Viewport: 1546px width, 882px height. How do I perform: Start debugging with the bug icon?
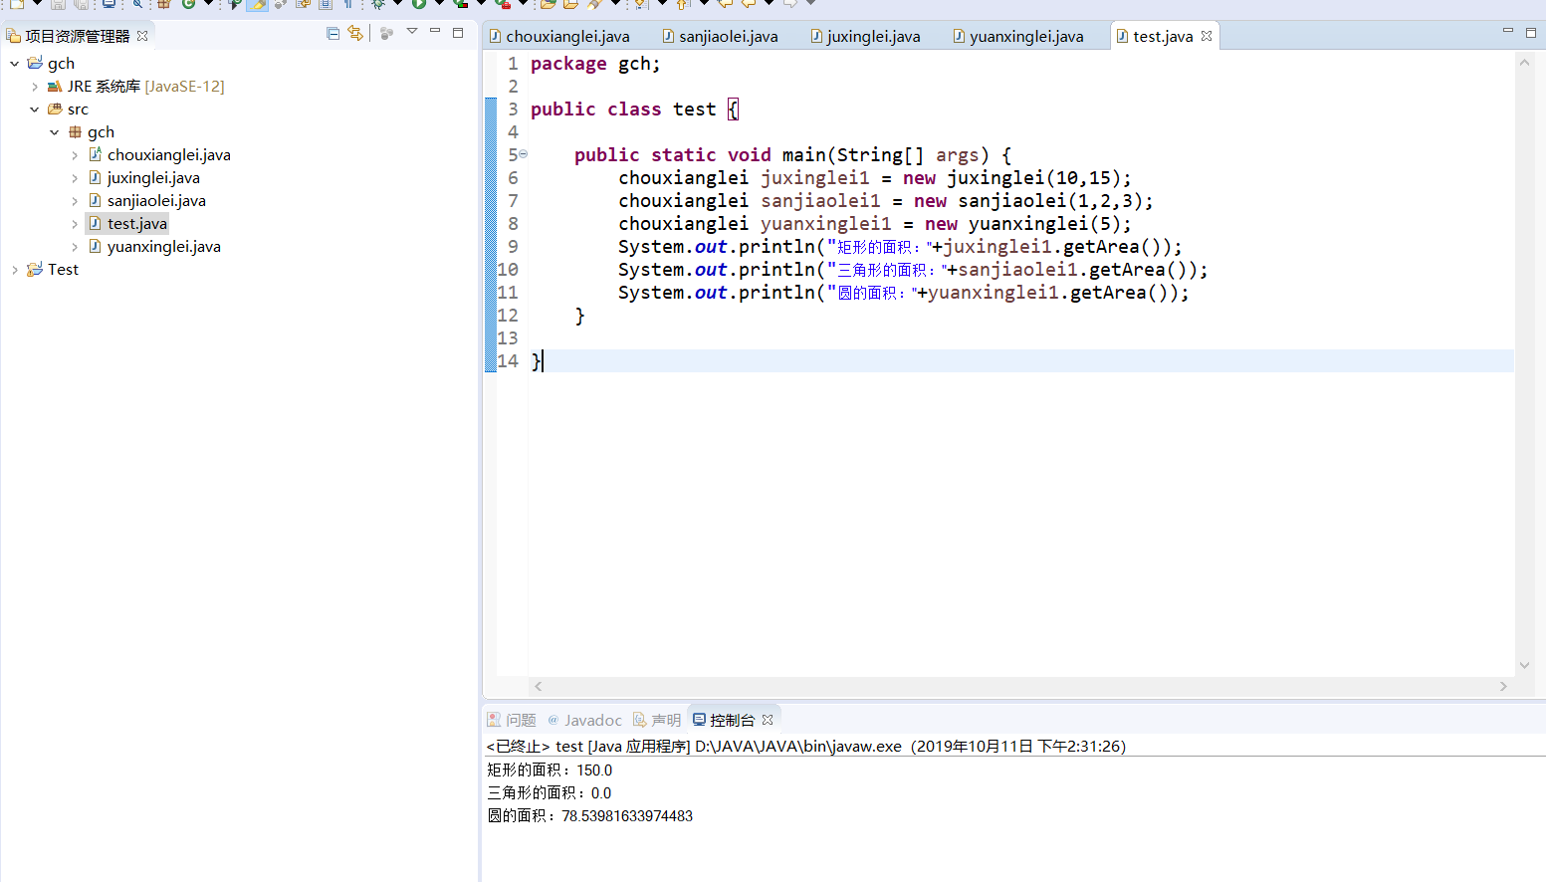[378, 4]
